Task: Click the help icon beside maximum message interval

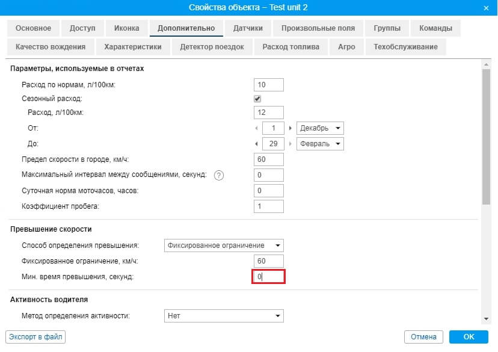Action: coord(219,175)
